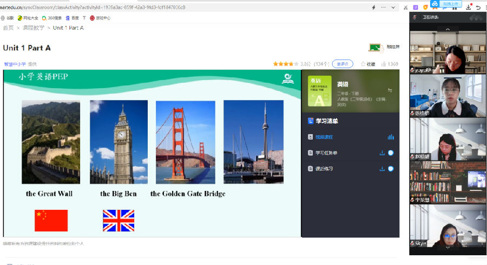Click the lightning speed mode icon
The width and height of the screenshot is (487, 265).
373,8
